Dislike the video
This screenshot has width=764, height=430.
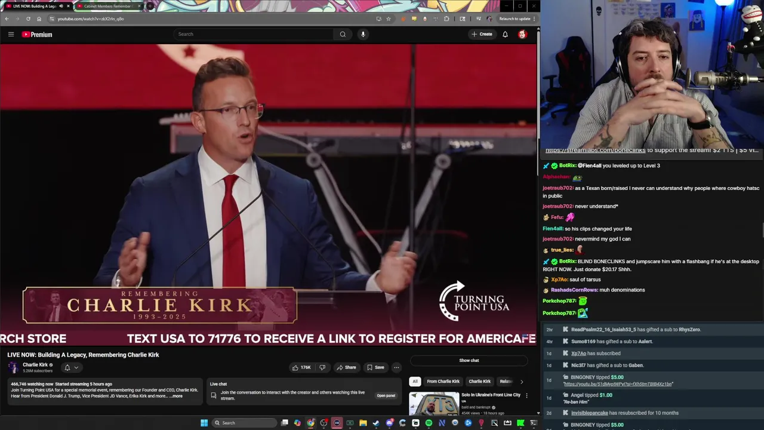(322, 367)
